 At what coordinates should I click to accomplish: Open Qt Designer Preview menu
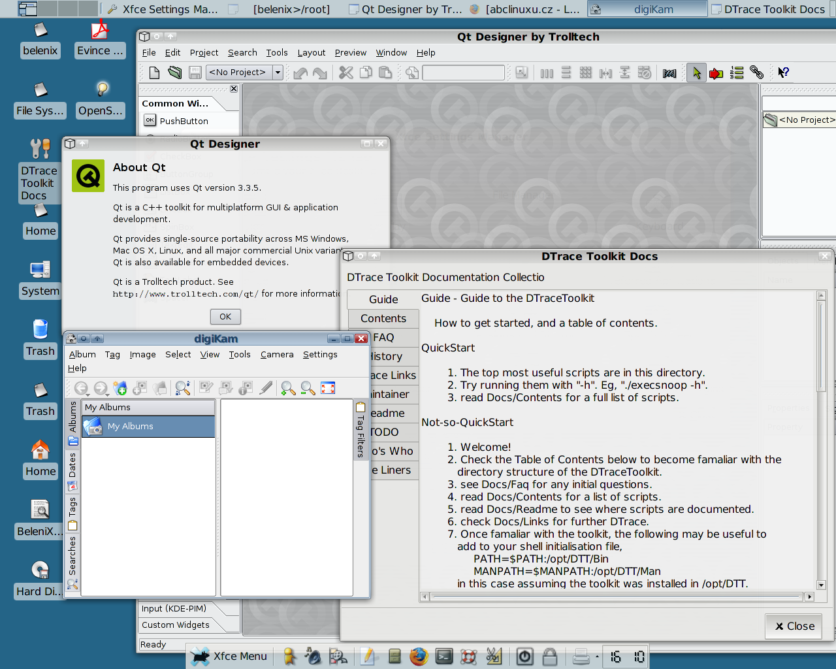350,53
